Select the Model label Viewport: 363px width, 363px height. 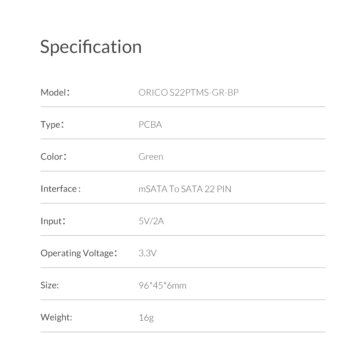55,92
